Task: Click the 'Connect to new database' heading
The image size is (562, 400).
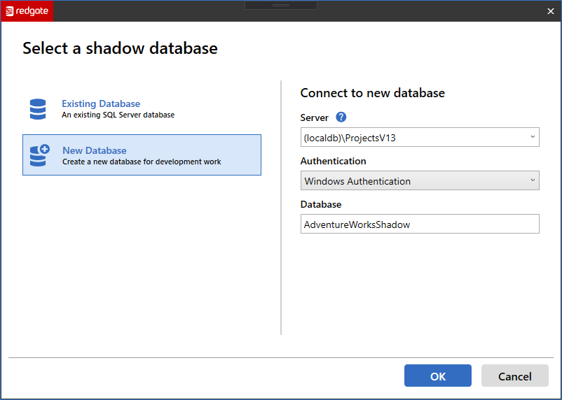Action: click(x=373, y=93)
